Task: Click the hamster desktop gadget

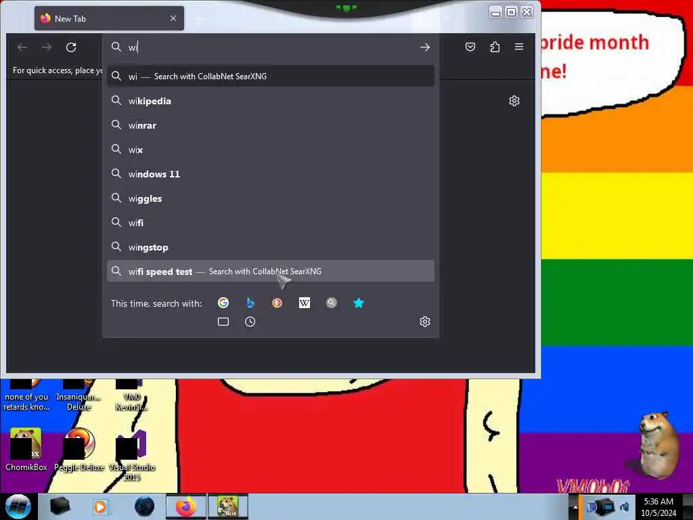Action: (658, 446)
